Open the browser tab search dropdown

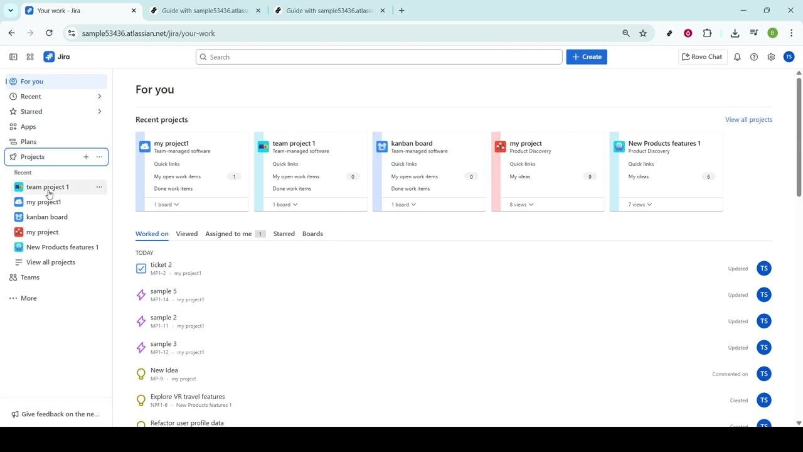tap(10, 11)
